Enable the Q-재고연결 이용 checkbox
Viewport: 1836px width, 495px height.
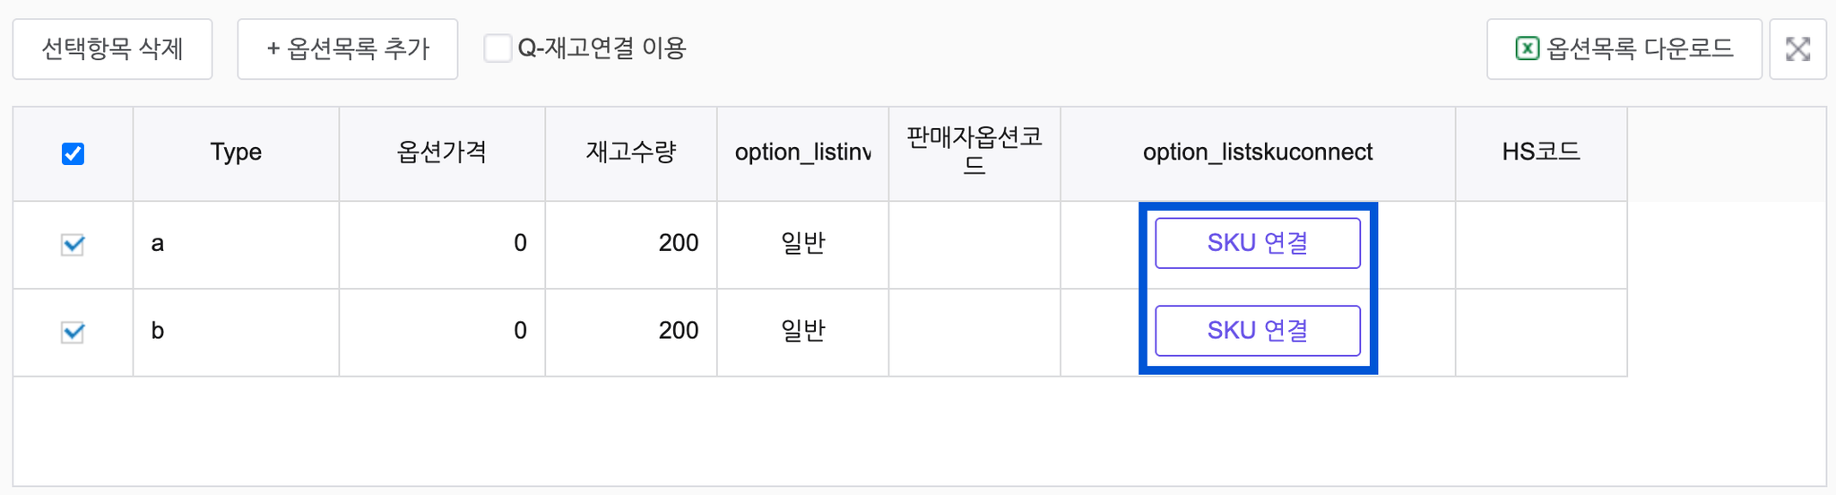coord(498,48)
